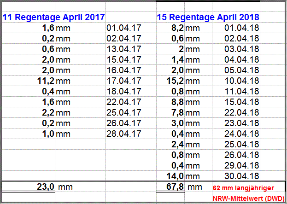Click the value 2 for 03.04.18
The height and width of the screenshot is (204, 287).
click(181, 49)
